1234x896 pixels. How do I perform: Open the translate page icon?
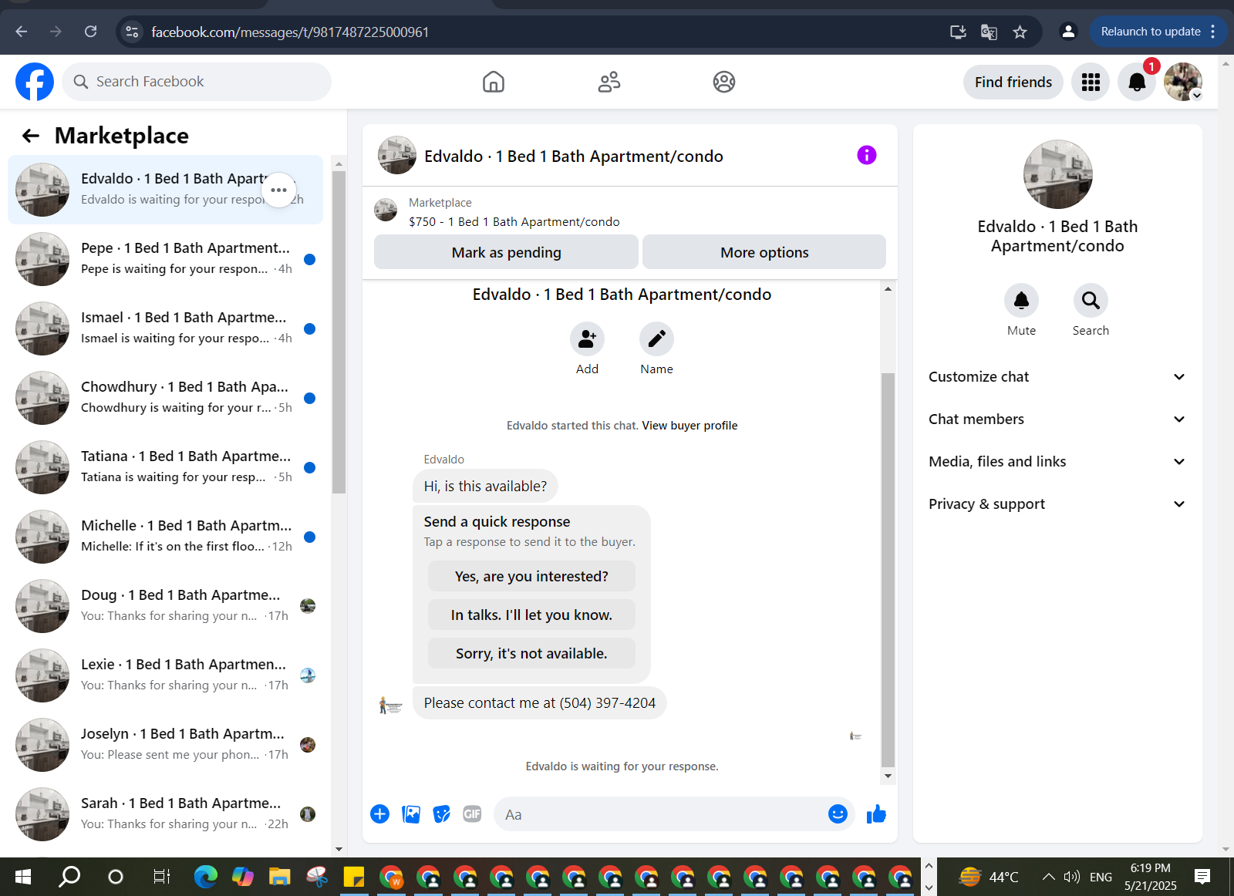(989, 32)
